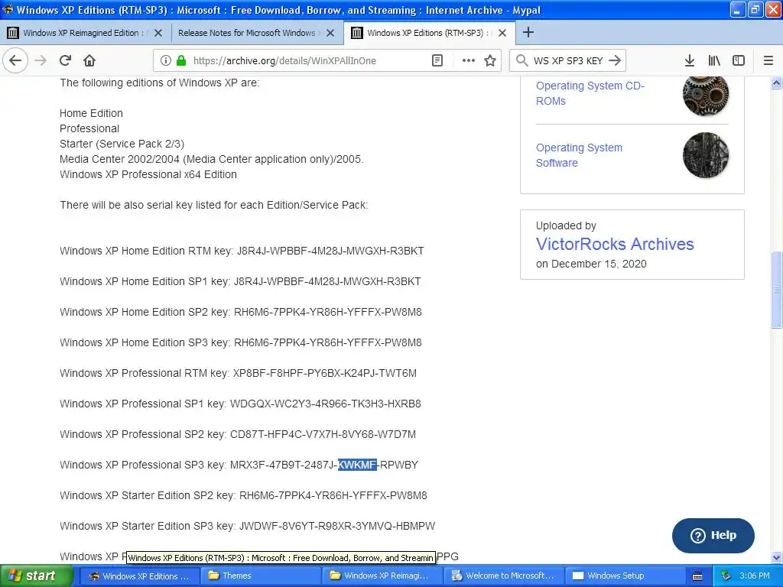Viewport: 783px width, 587px height.
Task: Open the Operating System CD-ROMs link
Action: pyautogui.click(x=590, y=93)
